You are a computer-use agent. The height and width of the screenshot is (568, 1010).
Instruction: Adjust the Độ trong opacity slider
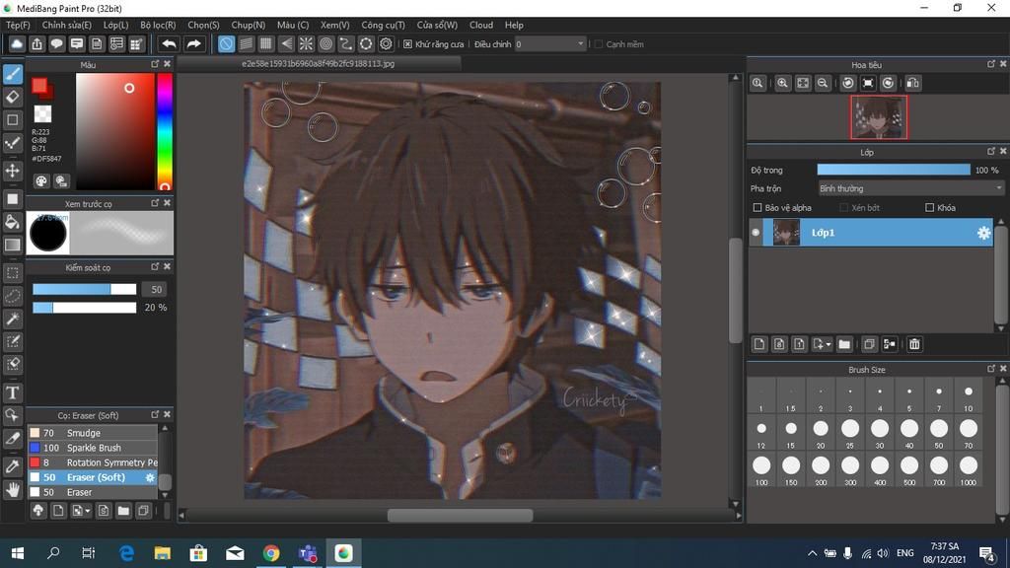894,170
